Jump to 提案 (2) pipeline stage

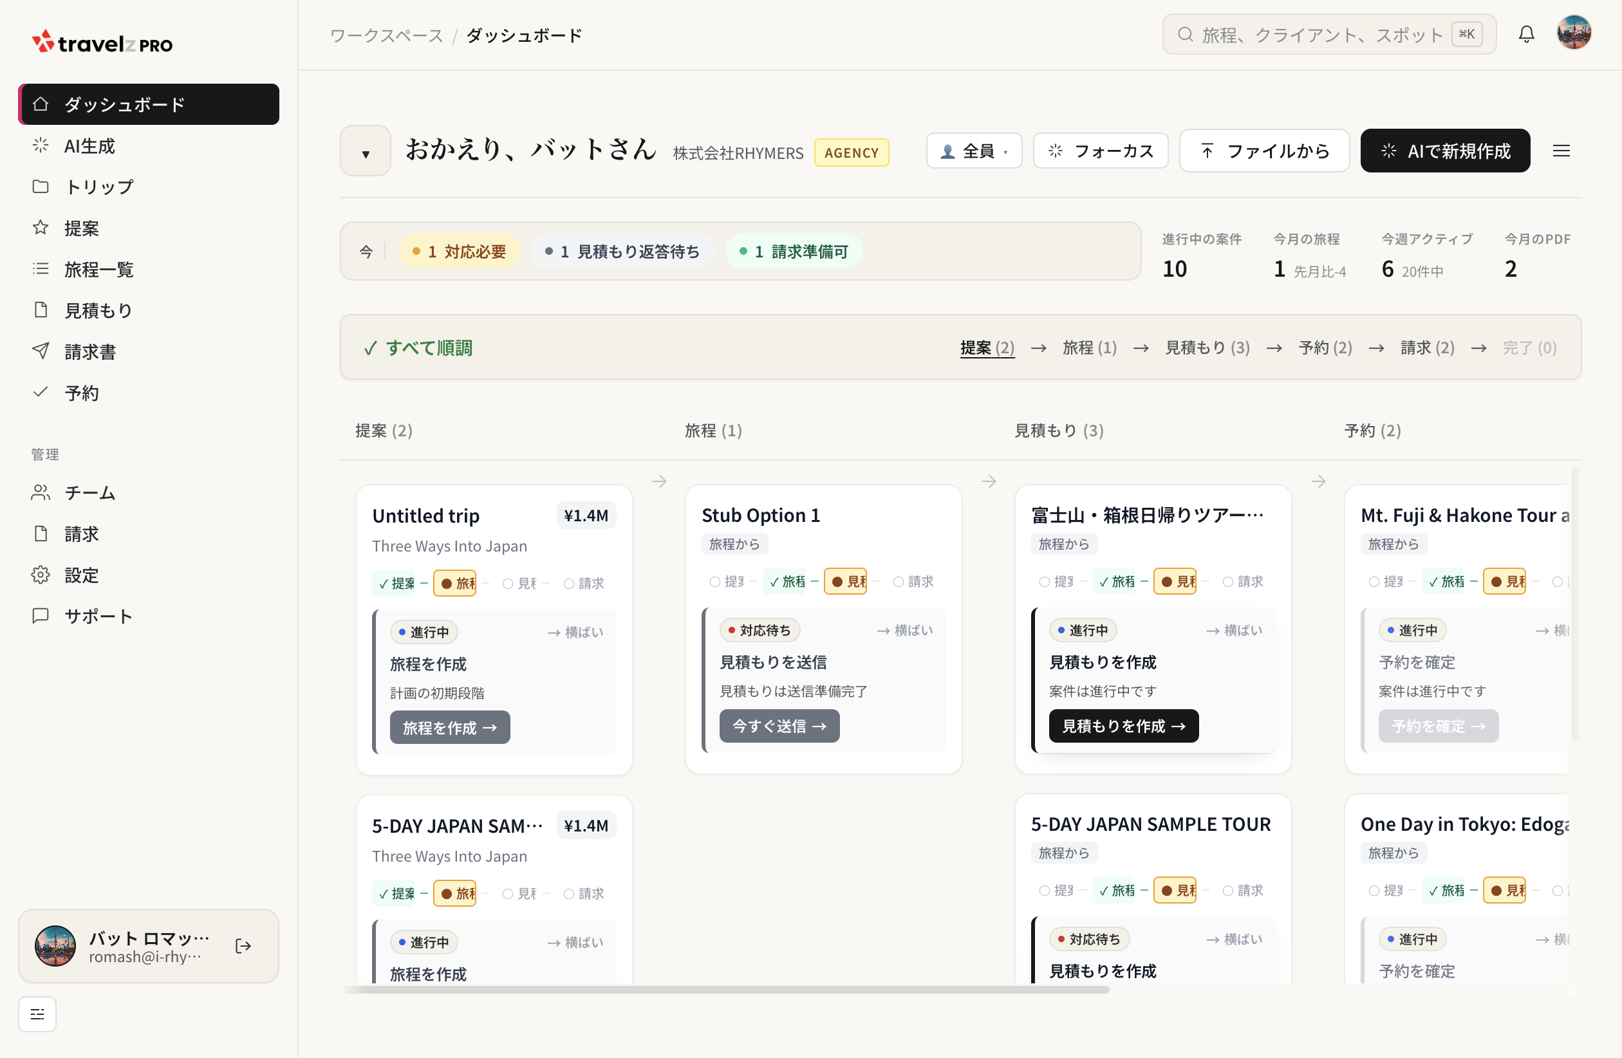pos(987,348)
